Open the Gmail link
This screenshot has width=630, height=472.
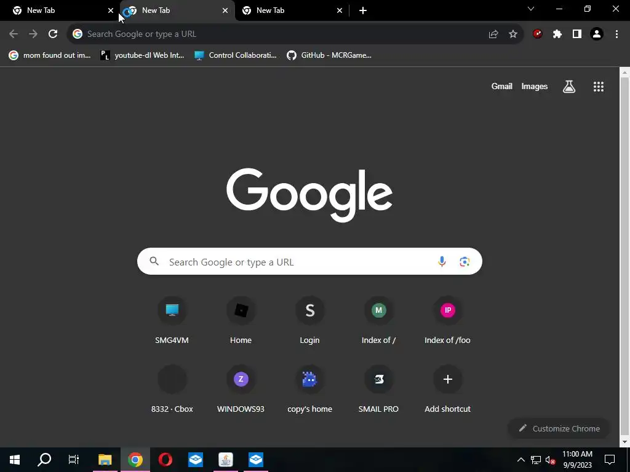coord(502,86)
